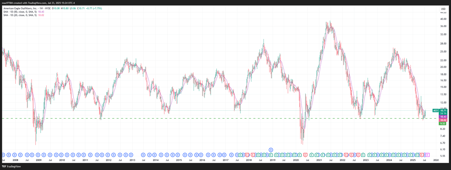Screen dimensions: 451x170
Task: Click the 18.00 price axis label
Action: (443, 74)
